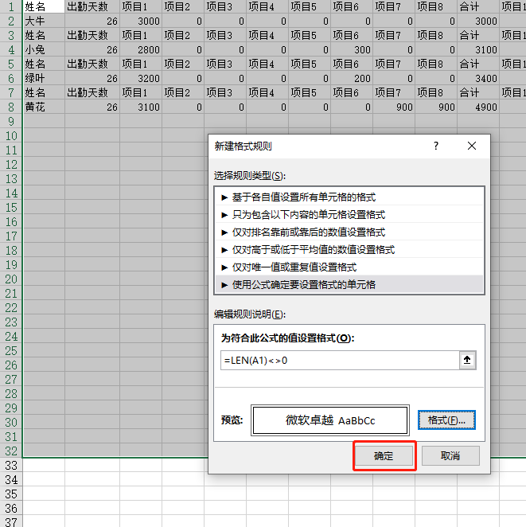Image resolution: width=526 pixels, height=527 pixels.
Task: Click the 项目8 cell in row 7
Action: (x=436, y=92)
